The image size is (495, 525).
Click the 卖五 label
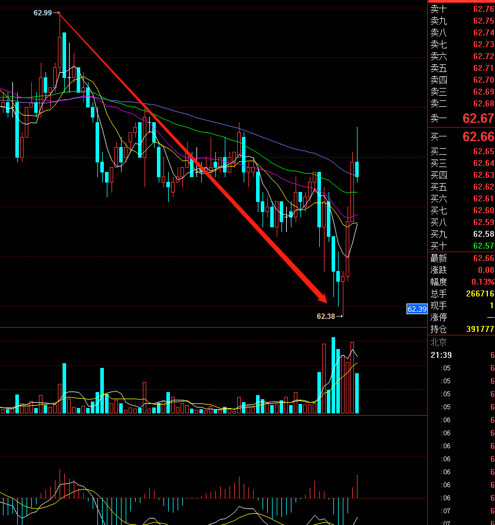[438, 68]
